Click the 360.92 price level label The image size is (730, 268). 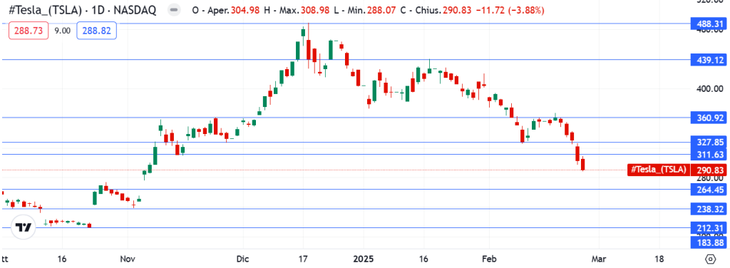click(x=709, y=118)
